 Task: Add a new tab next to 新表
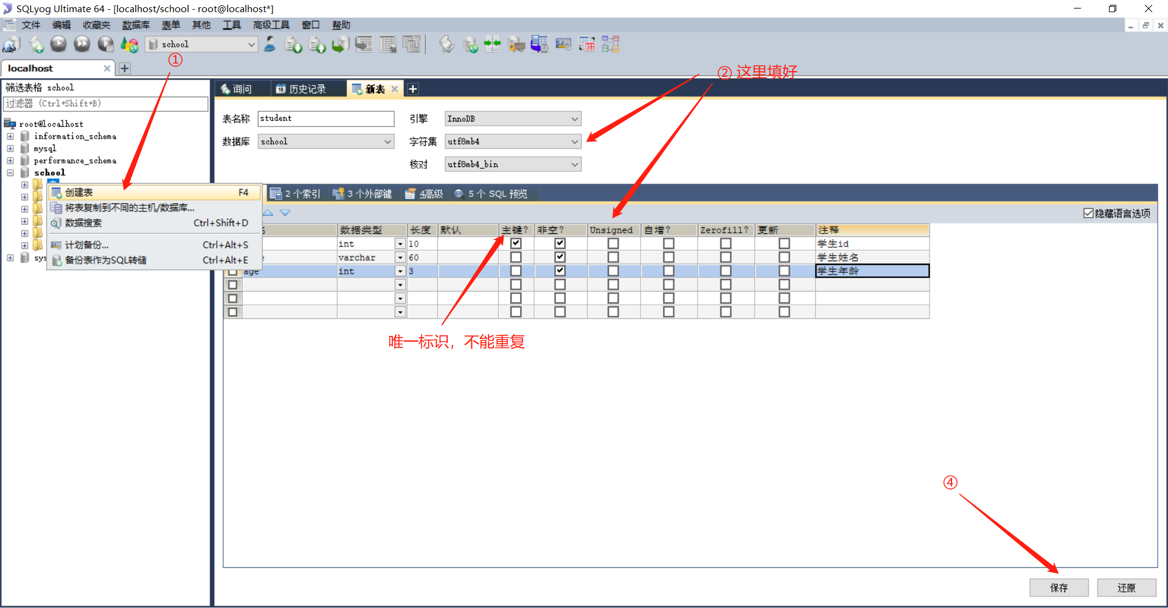pos(412,89)
